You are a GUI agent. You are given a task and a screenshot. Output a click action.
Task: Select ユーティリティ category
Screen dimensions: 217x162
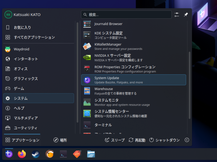tap(39, 128)
